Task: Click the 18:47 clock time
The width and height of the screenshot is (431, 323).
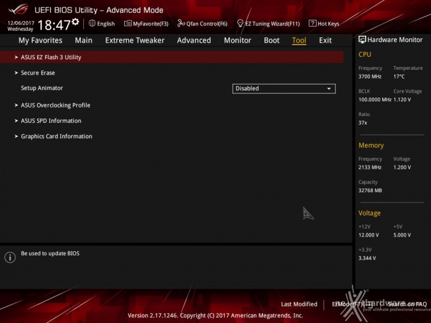Action: click(54, 25)
